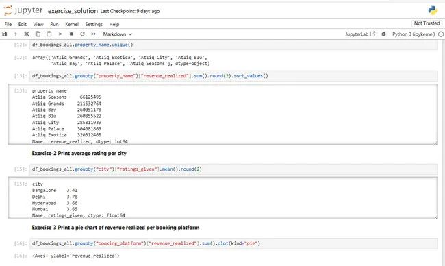Interrupt the kernel stop icon

71,34
